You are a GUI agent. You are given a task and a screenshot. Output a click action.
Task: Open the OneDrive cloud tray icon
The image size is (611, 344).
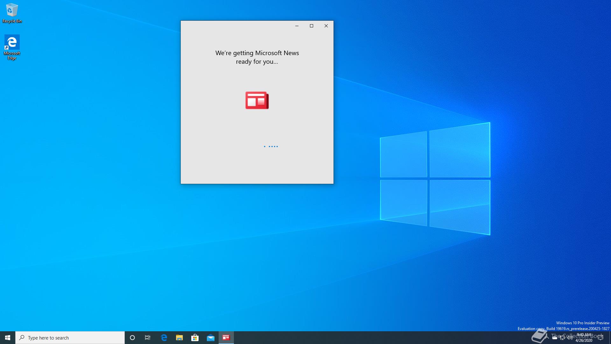pos(555,338)
